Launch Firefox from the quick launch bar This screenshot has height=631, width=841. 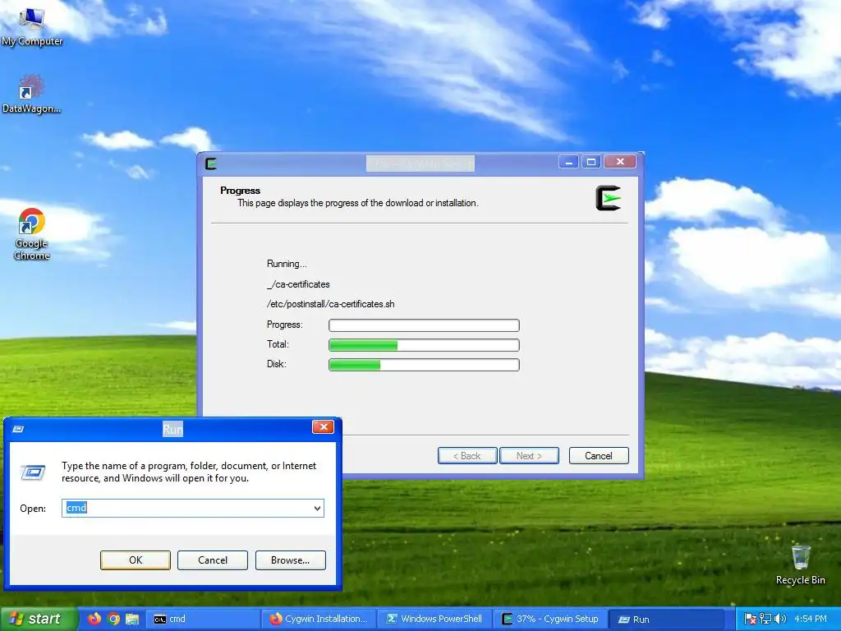coord(94,619)
